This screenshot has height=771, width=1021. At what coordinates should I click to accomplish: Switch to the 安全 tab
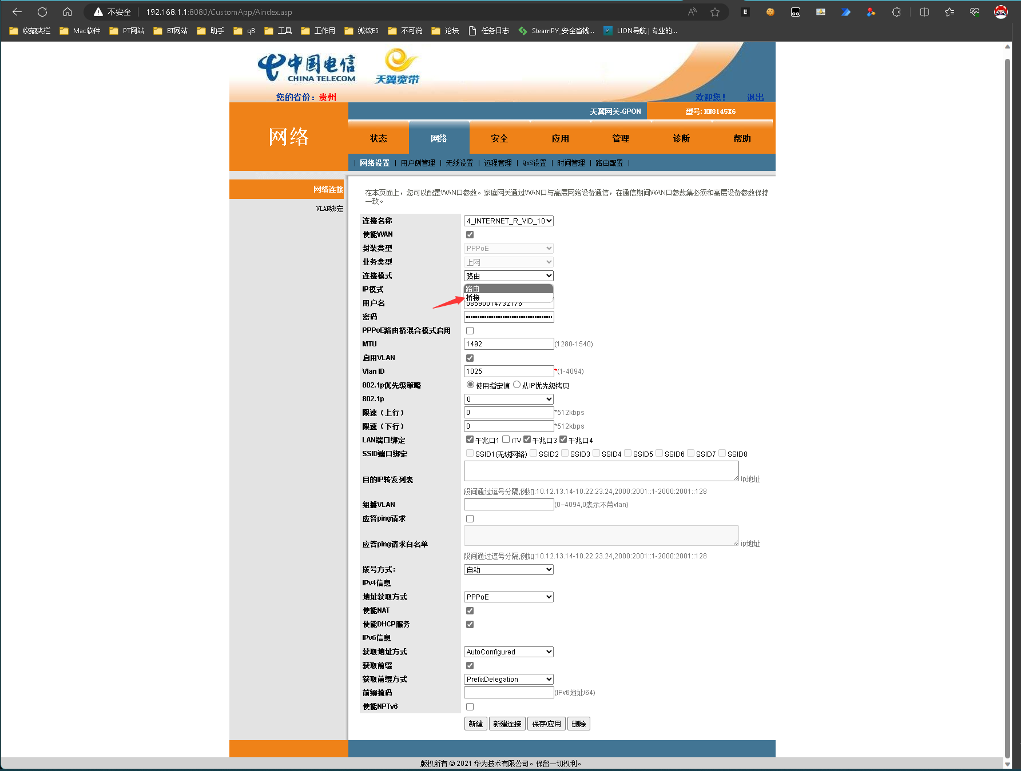[499, 138]
